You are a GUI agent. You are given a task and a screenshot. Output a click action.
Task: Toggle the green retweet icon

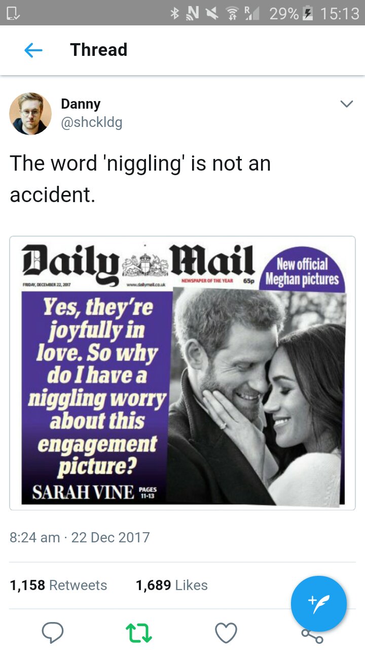[139, 633]
